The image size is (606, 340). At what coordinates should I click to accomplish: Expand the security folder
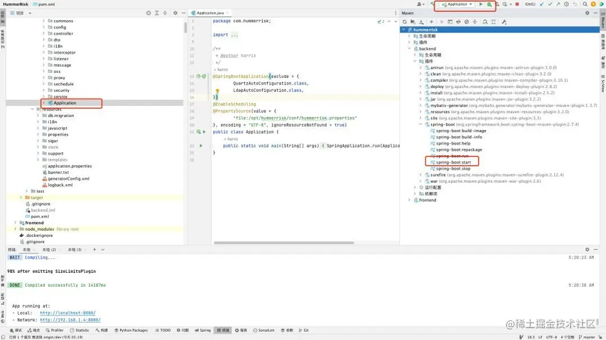coord(44,90)
